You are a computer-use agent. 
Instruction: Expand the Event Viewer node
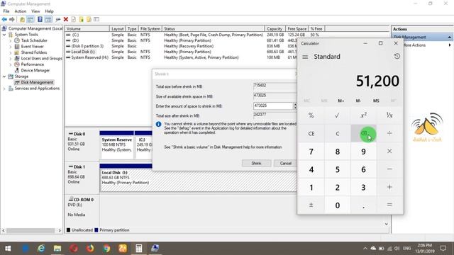click(11, 47)
